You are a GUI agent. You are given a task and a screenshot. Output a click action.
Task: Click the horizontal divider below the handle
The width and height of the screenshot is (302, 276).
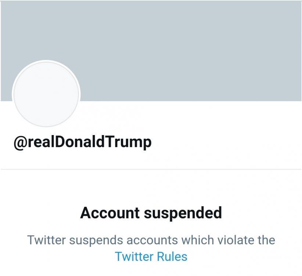click(151, 169)
